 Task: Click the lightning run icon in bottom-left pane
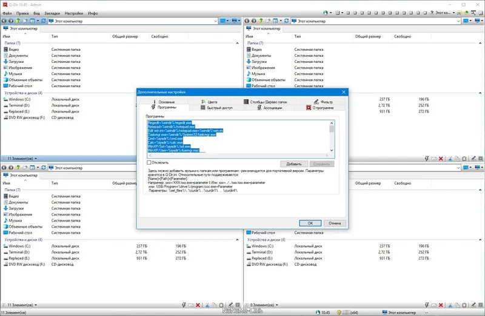point(184,305)
